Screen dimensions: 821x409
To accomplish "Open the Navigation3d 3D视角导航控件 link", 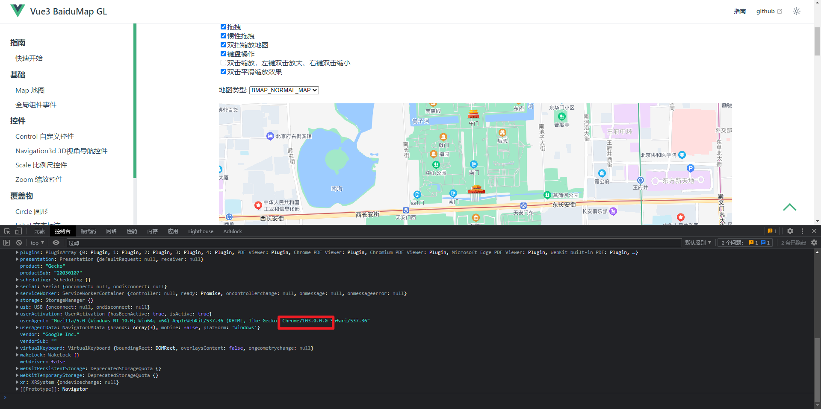I will tap(62, 151).
